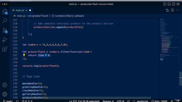
Task: Click the Page Load comment
Action: click(31, 76)
